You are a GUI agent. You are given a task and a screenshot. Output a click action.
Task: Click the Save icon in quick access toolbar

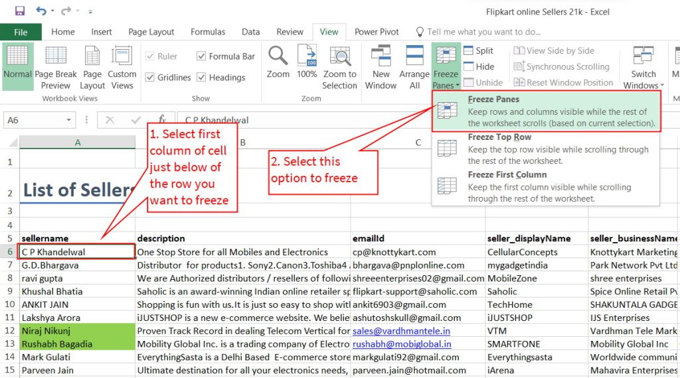coord(20,11)
